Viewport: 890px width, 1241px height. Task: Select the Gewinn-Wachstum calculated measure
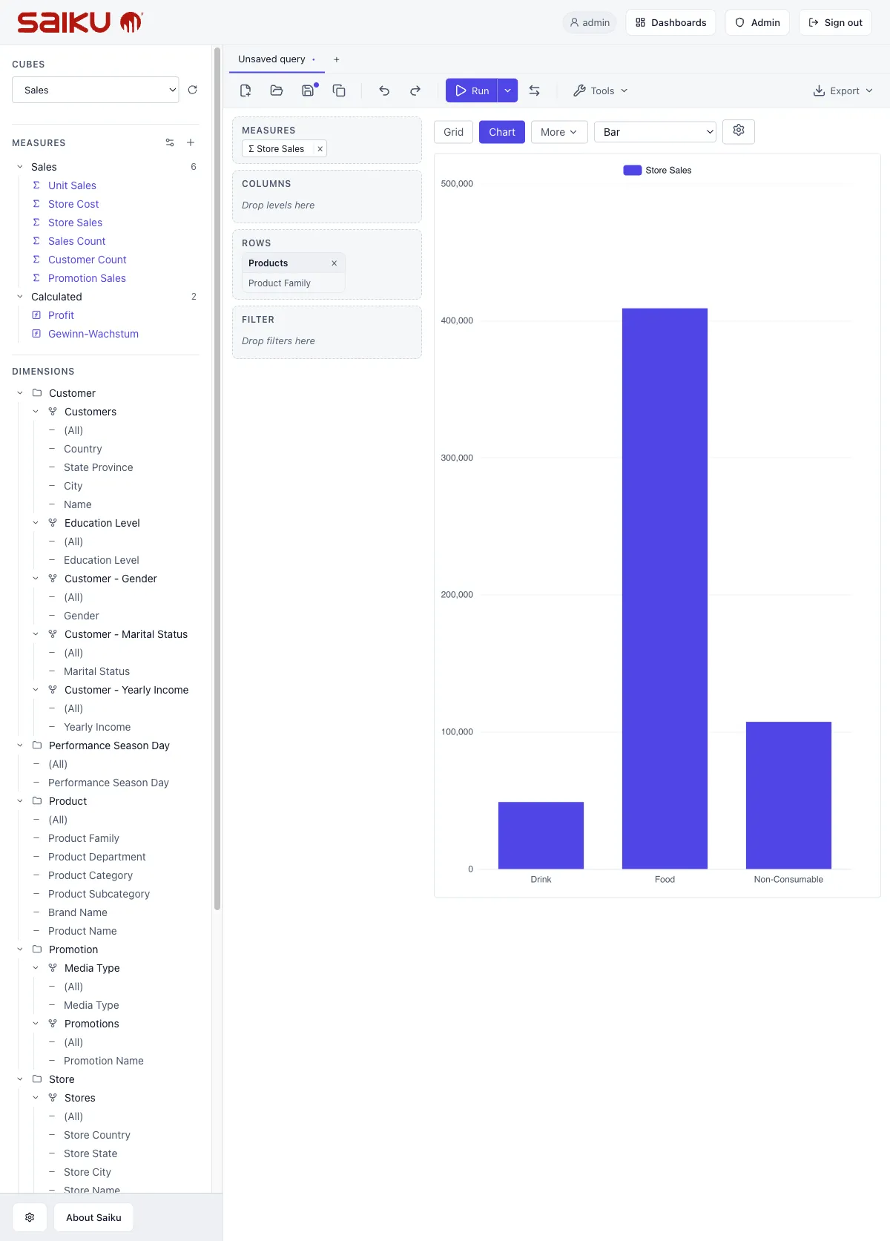[93, 334]
